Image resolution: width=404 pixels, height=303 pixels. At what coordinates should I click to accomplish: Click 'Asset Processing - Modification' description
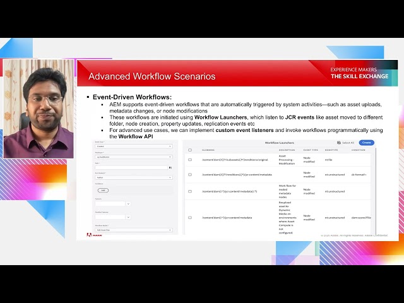tap(287, 160)
